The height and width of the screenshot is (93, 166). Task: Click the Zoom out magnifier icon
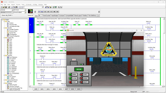coord(61,7)
